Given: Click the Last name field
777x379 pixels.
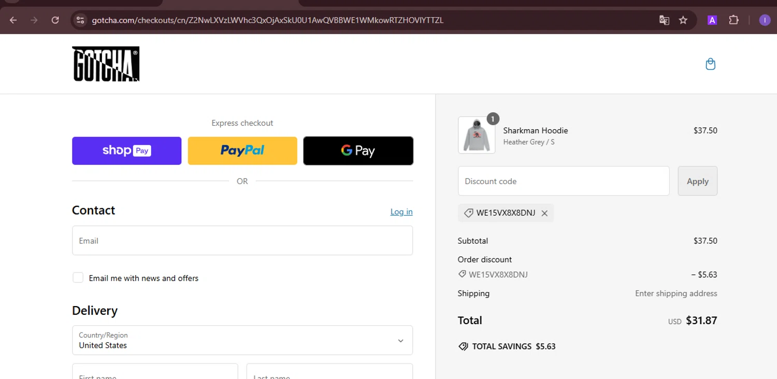Looking at the screenshot, I should tap(329, 371).
